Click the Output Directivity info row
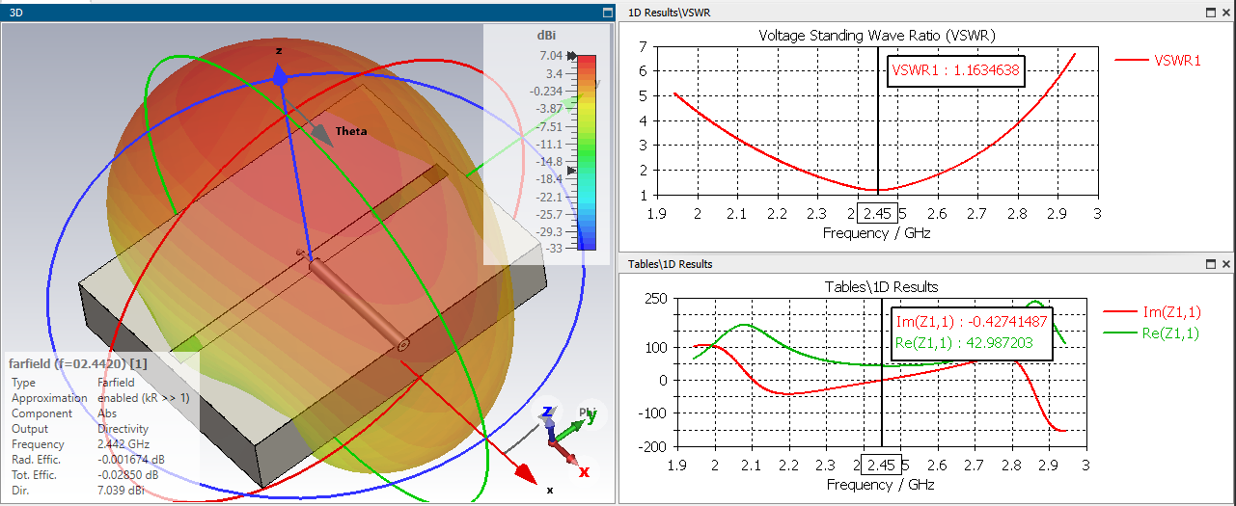The image size is (1236, 506). point(80,429)
